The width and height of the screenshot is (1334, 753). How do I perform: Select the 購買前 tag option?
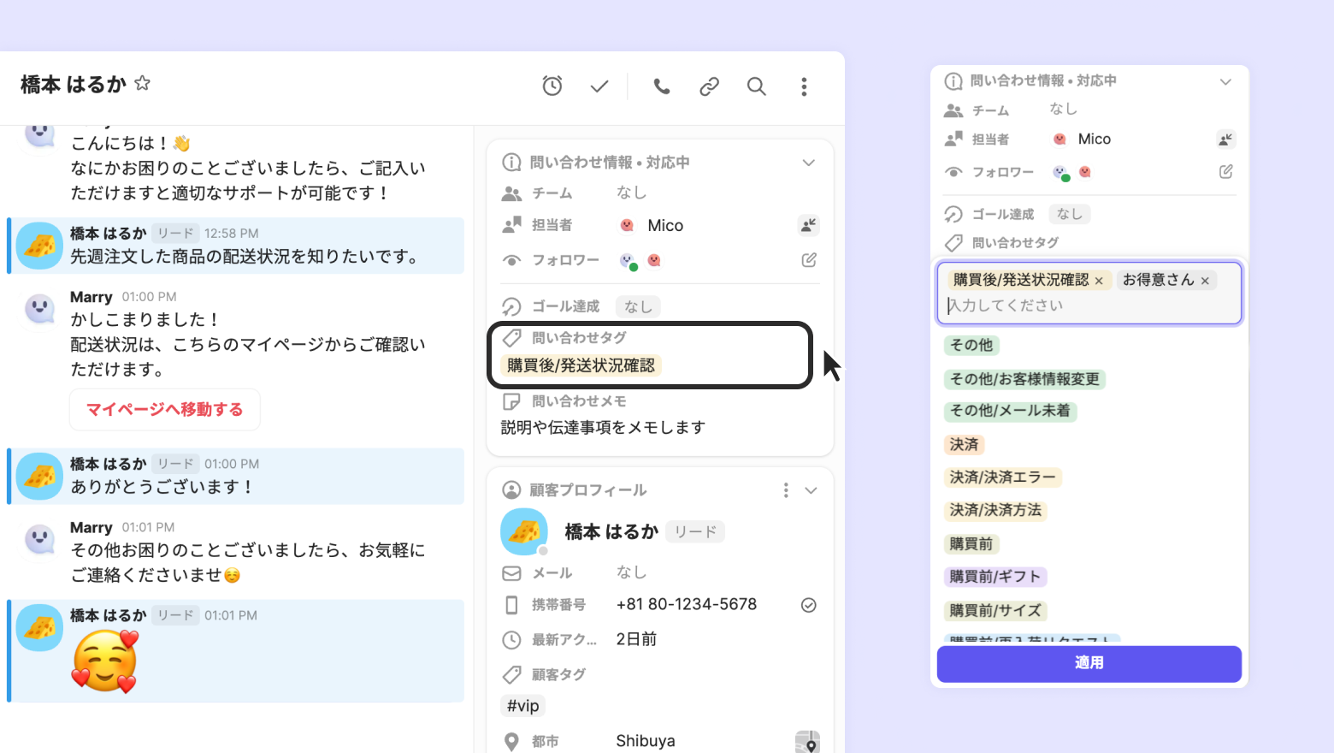(971, 543)
